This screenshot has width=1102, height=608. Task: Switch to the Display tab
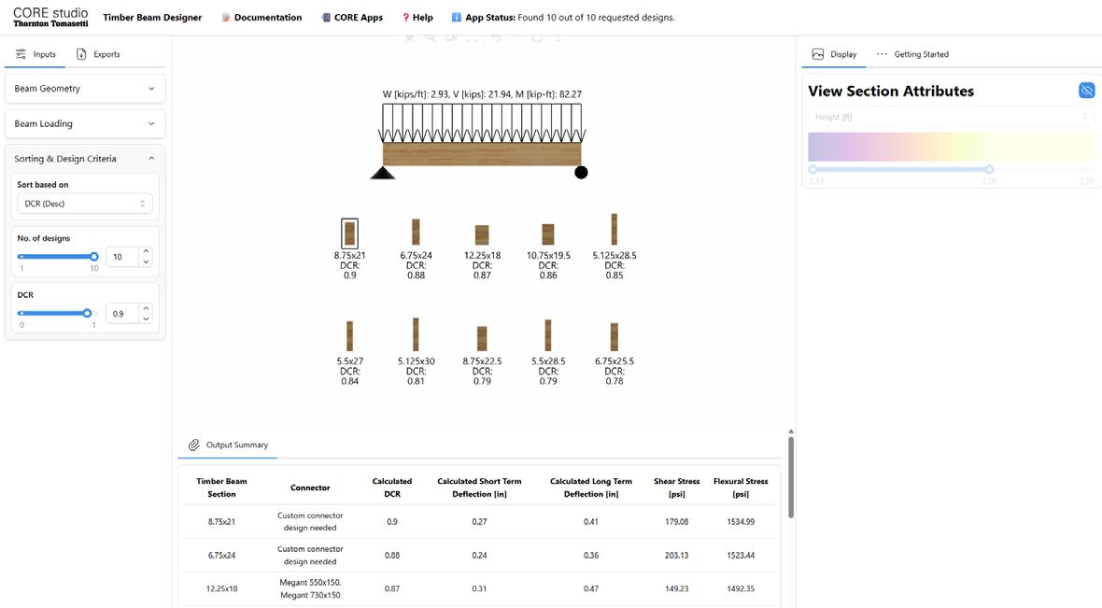[834, 54]
